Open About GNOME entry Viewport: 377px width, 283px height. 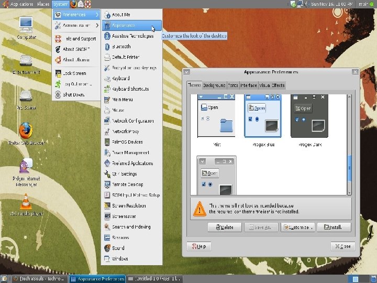(x=76, y=49)
